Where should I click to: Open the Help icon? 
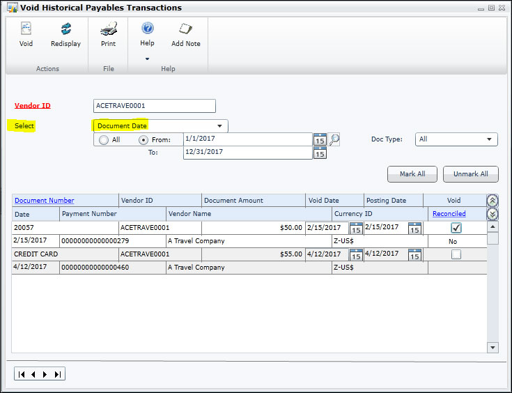coord(147,28)
